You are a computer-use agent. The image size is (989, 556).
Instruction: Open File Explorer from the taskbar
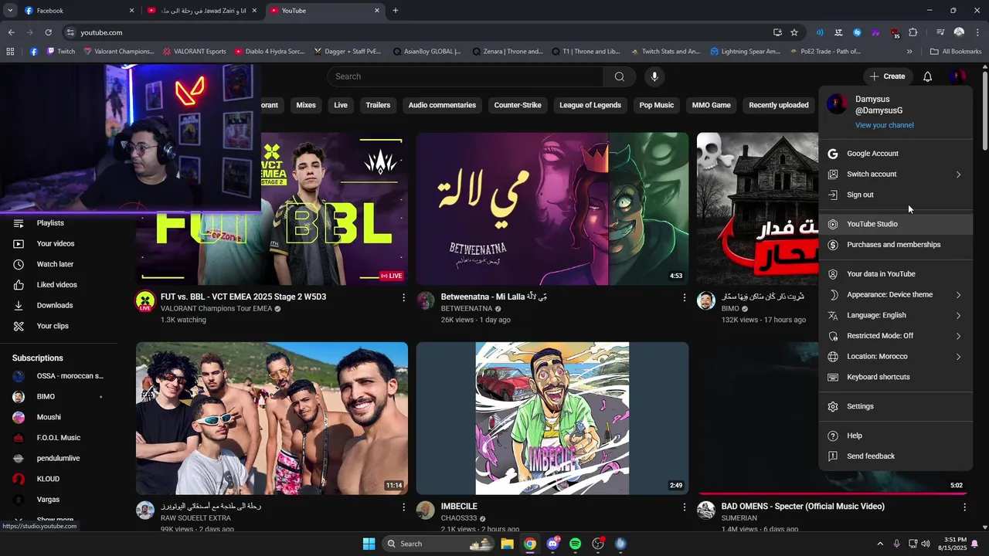point(507,544)
